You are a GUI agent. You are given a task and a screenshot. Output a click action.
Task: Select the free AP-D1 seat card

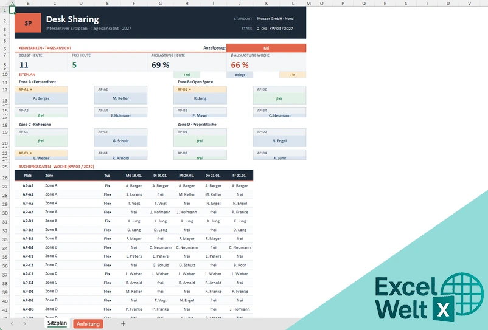200,138
